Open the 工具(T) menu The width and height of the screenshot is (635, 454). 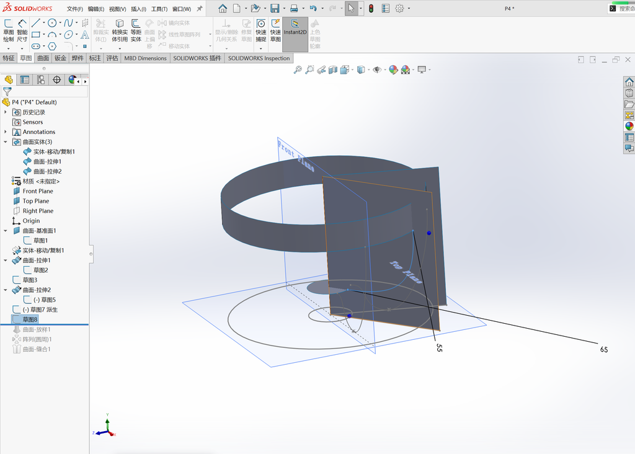[x=159, y=9]
